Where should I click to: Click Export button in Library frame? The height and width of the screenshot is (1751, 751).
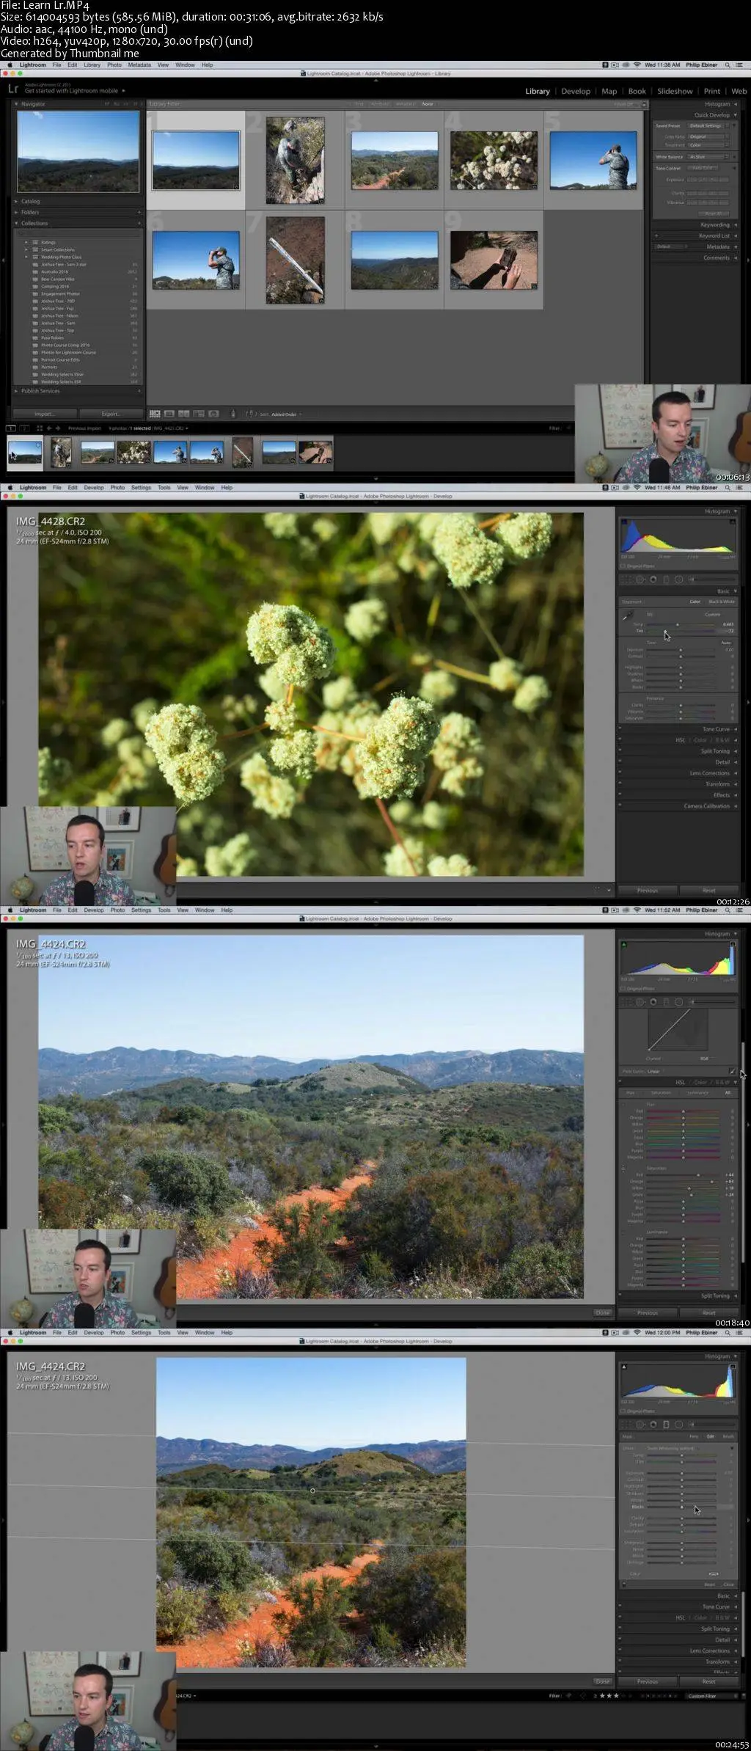pyautogui.click(x=110, y=414)
